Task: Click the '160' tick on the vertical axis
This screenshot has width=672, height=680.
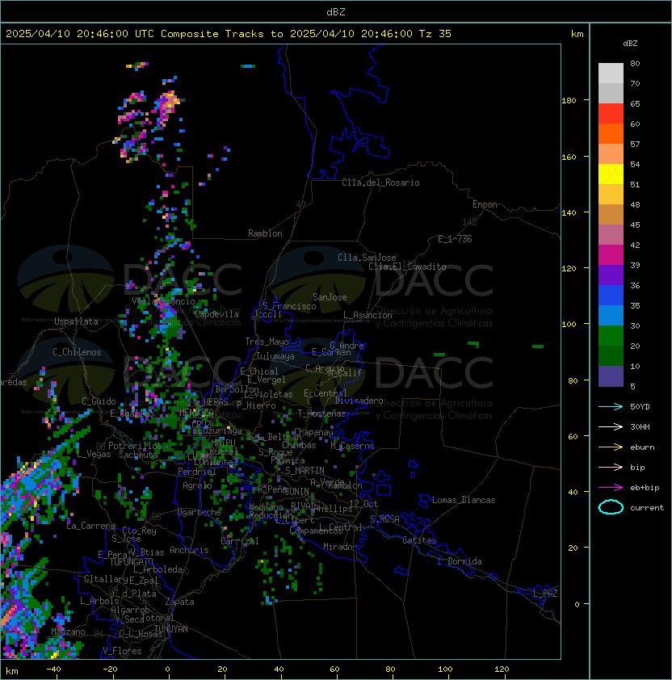Action: (569, 157)
